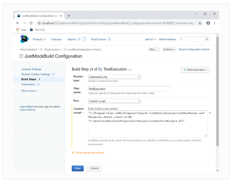Viewport: 232px width, 183px height.
Task: Click the scrollbar down arrow
Action: [217, 171]
